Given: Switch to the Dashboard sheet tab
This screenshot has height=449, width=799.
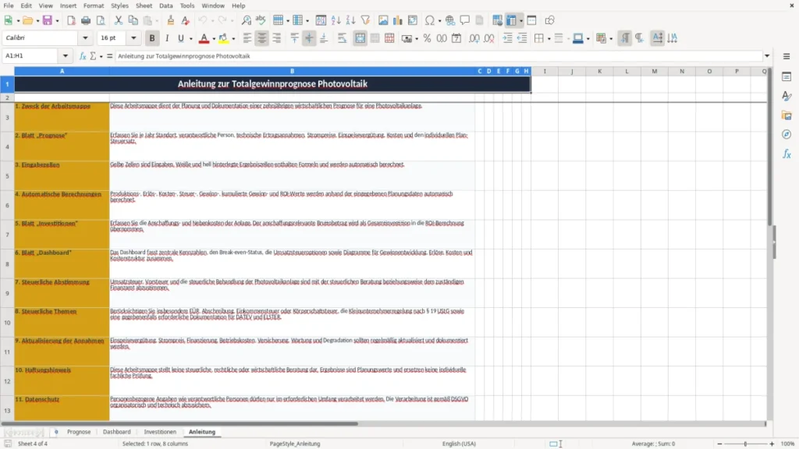Looking at the screenshot, I should point(117,432).
